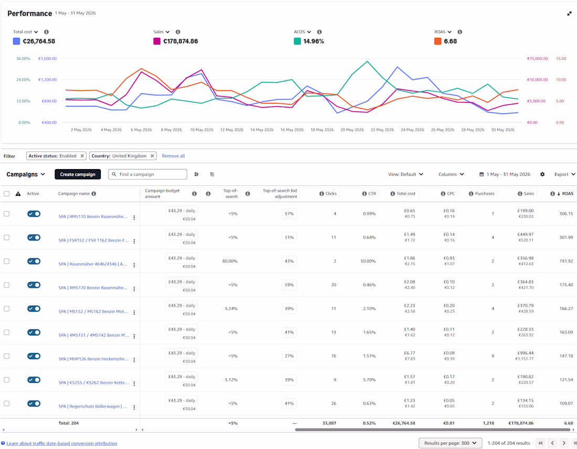Open the traffic date-based conversion attribution link
This screenshot has height=449, width=577.
[62, 443]
